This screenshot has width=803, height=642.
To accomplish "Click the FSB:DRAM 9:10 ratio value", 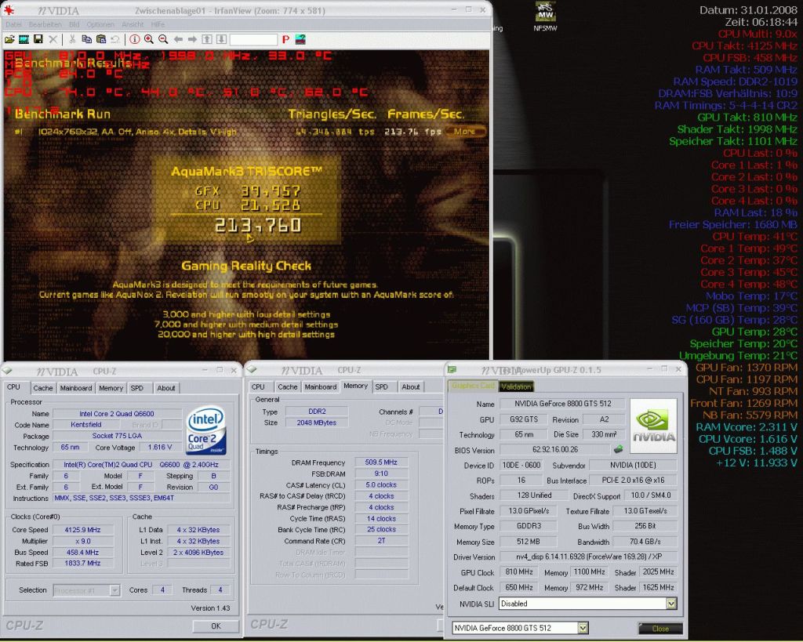I will (x=381, y=473).
